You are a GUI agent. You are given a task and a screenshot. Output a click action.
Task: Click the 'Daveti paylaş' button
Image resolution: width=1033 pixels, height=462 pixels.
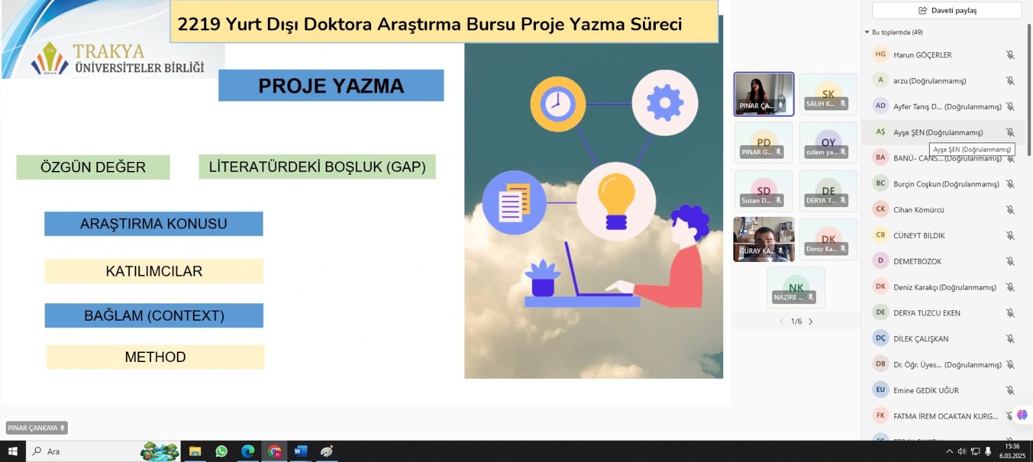click(x=946, y=10)
